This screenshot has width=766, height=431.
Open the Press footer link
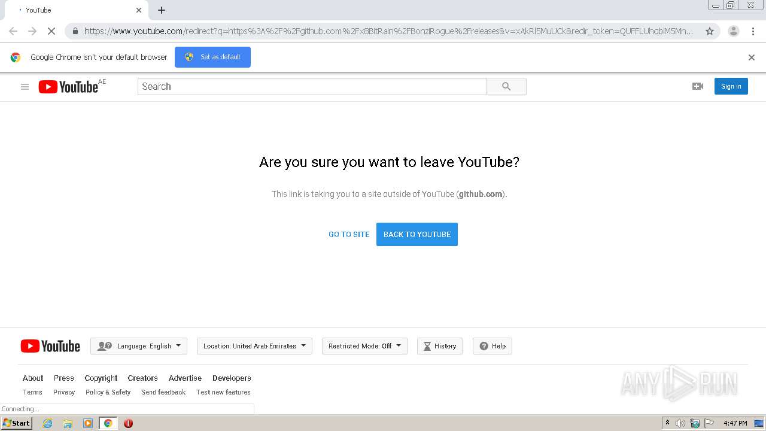click(64, 378)
